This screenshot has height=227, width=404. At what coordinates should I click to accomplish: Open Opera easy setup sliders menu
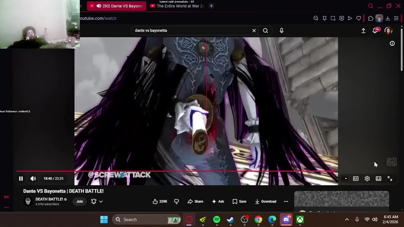coord(396,18)
